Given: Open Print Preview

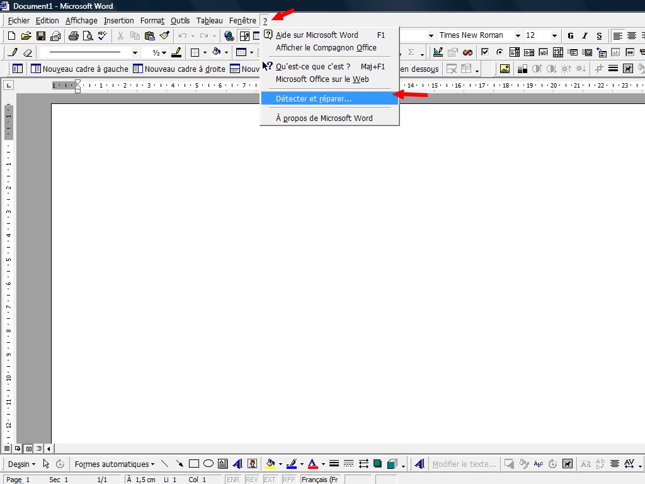Looking at the screenshot, I should point(88,36).
